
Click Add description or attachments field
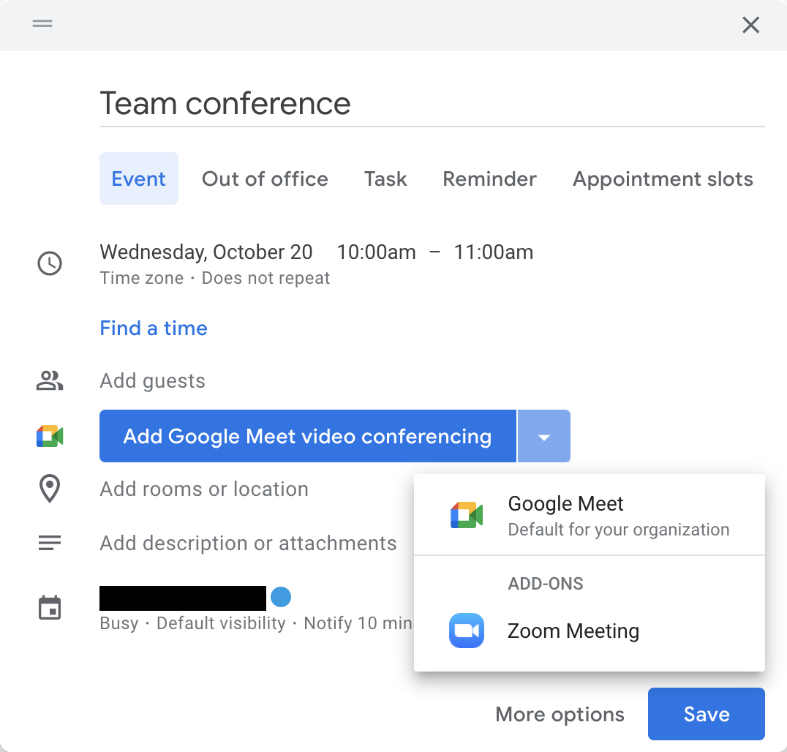click(x=248, y=544)
